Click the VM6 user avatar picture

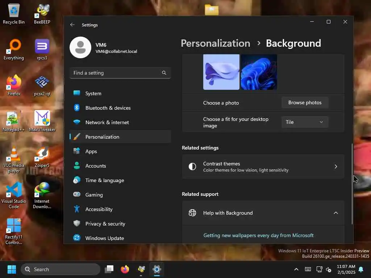[x=80, y=47]
